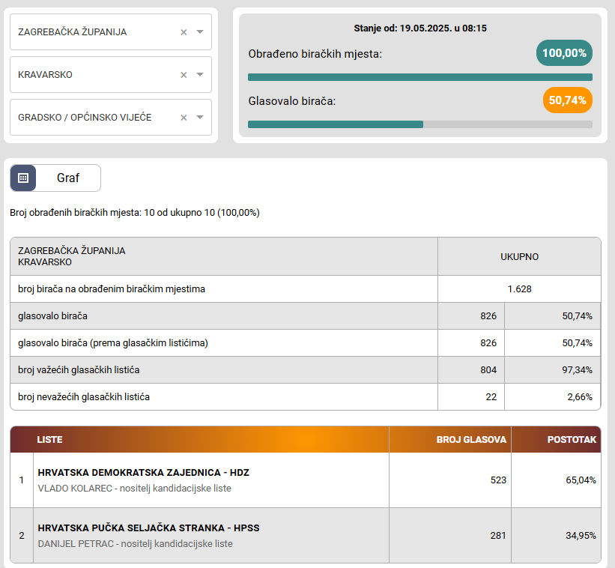615x568 pixels.
Task: Select the HDZ list row
Action: (x=143, y=480)
